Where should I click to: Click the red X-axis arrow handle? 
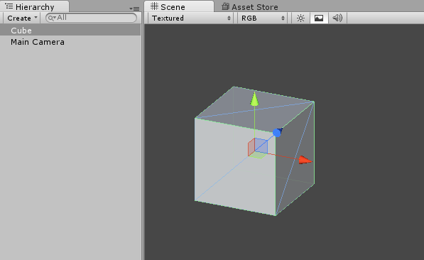[305, 160]
